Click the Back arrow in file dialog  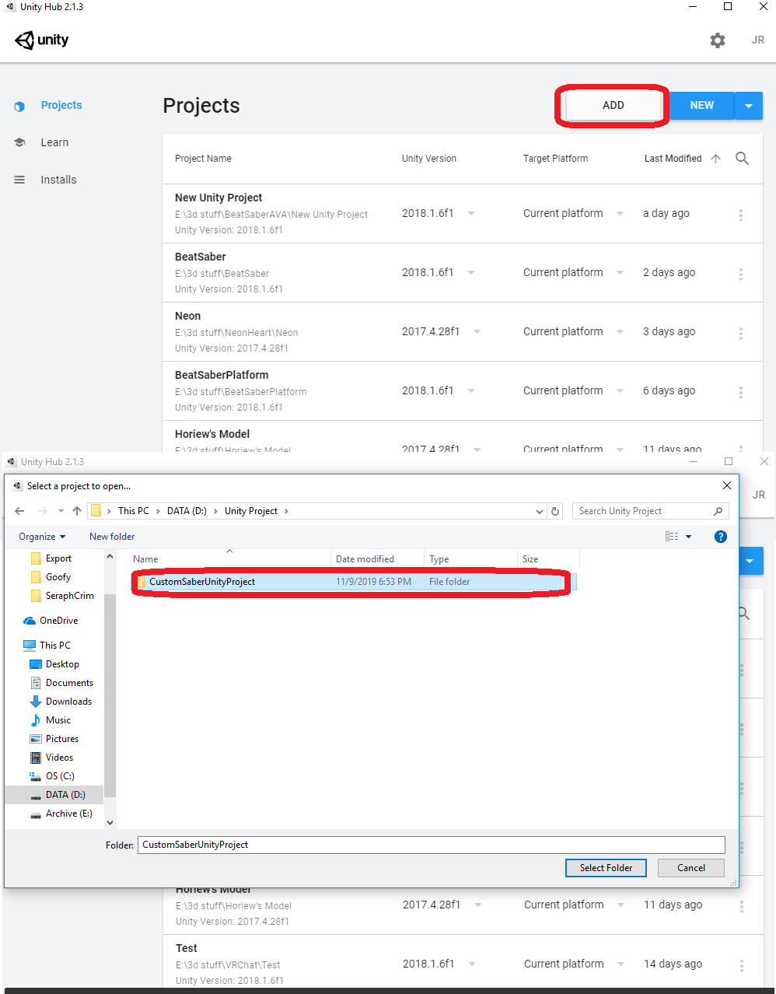[20, 511]
